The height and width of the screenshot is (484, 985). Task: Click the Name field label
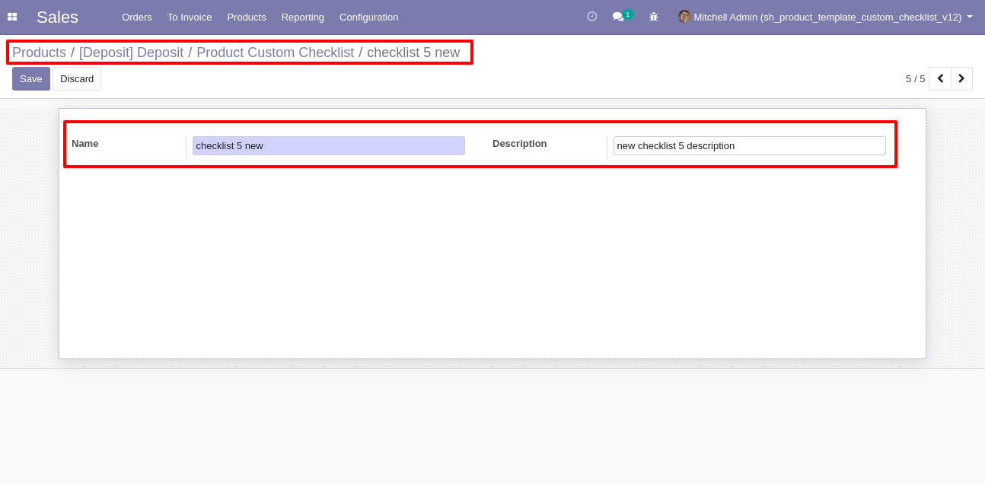tap(85, 143)
